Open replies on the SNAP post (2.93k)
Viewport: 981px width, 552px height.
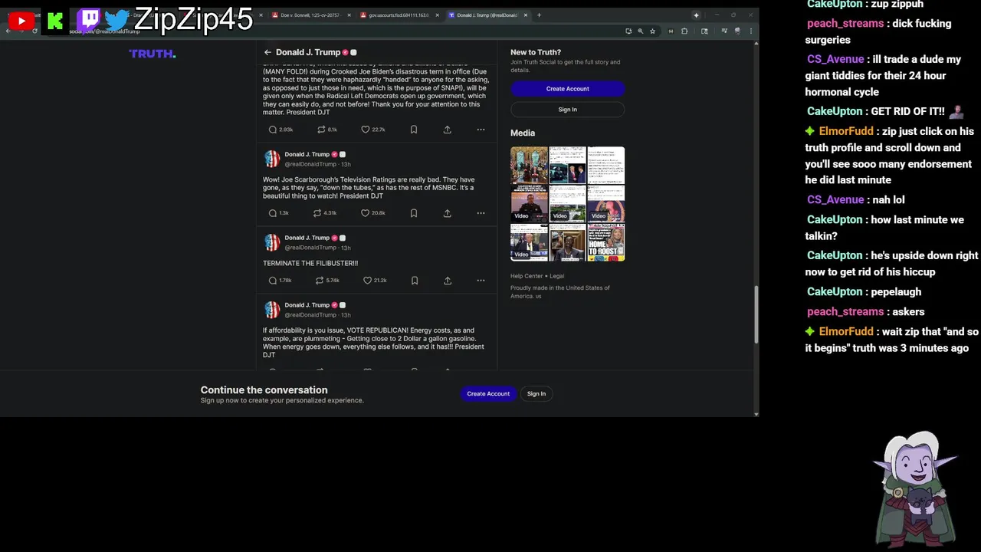tap(281, 130)
